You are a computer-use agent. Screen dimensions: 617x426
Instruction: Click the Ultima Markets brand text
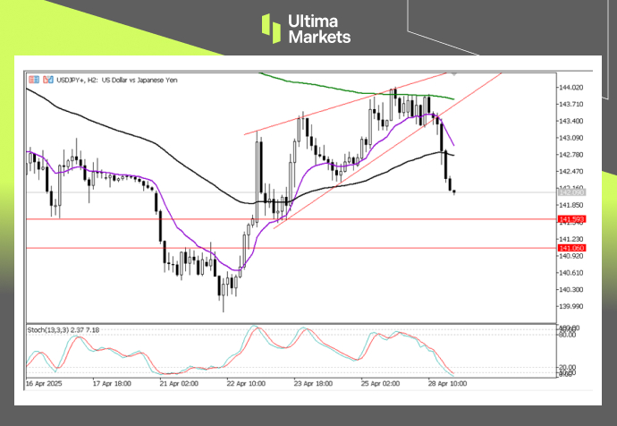click(x=319, y=29)
